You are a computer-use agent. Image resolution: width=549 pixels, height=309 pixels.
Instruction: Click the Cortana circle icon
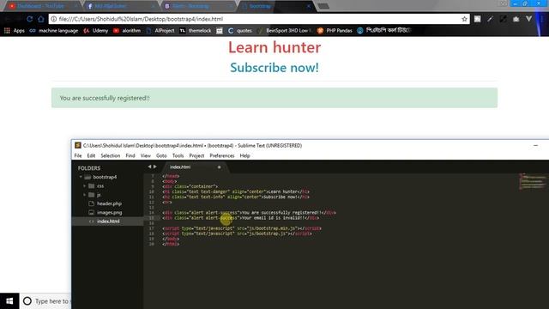coord(27,301)
